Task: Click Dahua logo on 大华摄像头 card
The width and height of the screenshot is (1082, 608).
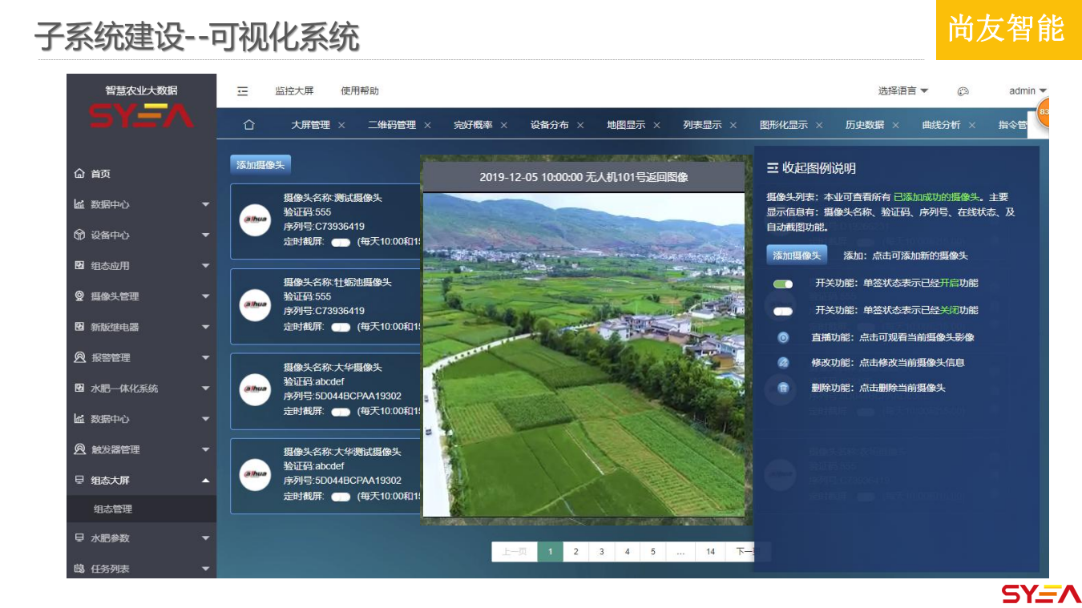Action: pos(255,389)
